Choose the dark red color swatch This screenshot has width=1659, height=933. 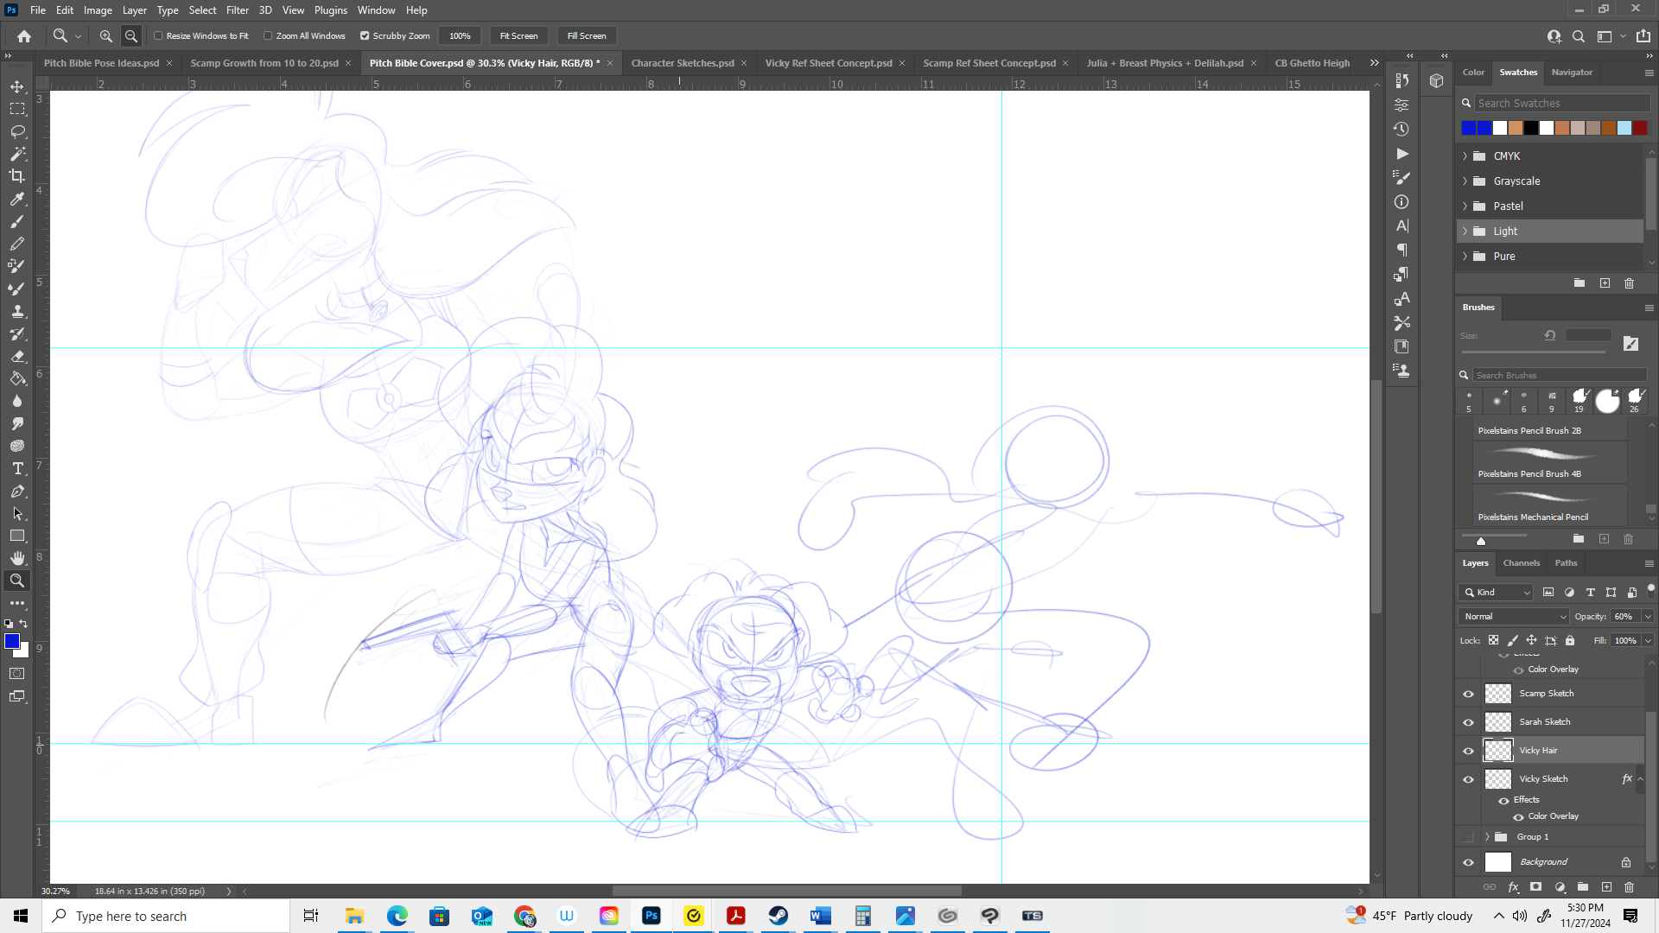click(1640, 128)
